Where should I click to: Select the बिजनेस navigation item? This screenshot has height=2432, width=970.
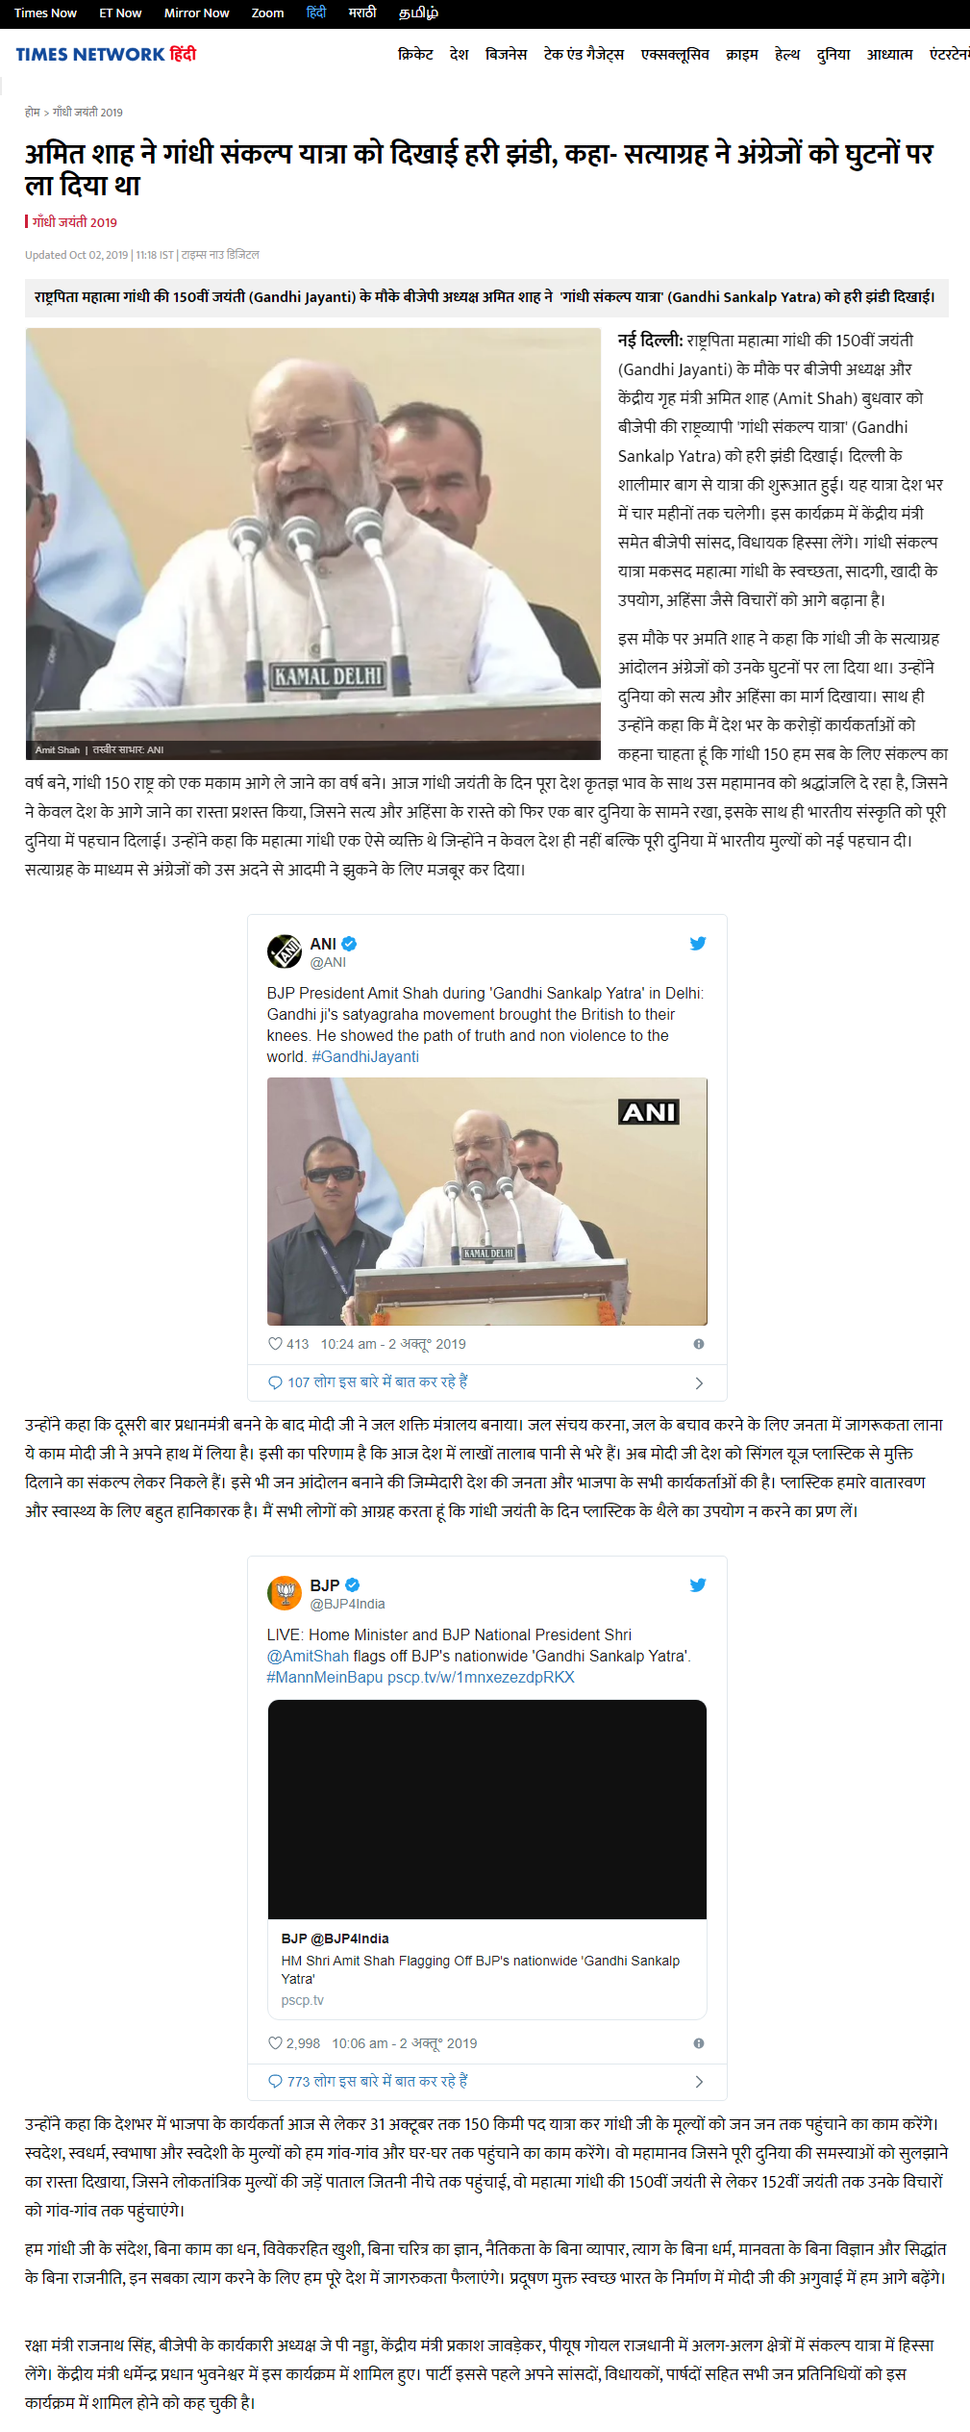click(x=506, y=55)
